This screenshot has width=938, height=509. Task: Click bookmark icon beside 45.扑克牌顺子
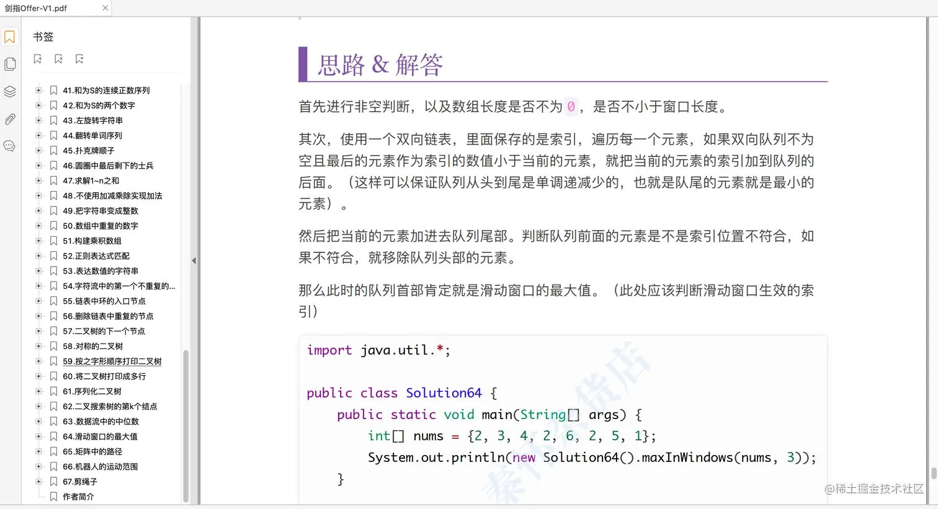[53, 150]
